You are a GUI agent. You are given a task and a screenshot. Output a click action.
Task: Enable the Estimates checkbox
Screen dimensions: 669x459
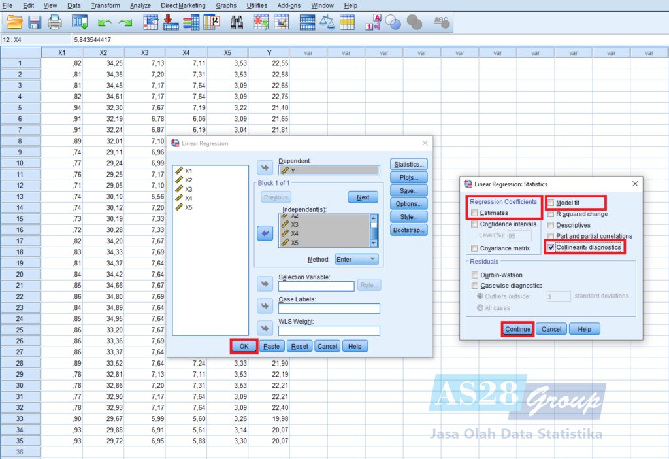(474, 213)
